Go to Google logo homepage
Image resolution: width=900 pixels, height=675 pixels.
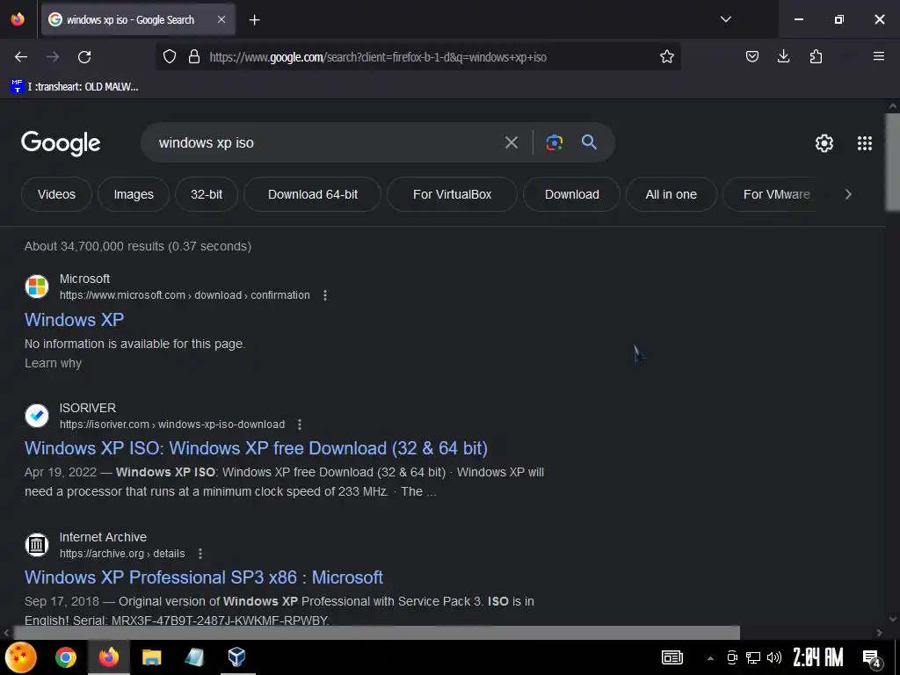[x=61, y=143]
